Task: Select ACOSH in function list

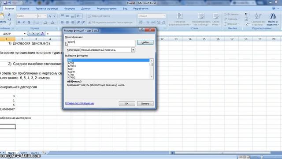Action: coord(108,66)
